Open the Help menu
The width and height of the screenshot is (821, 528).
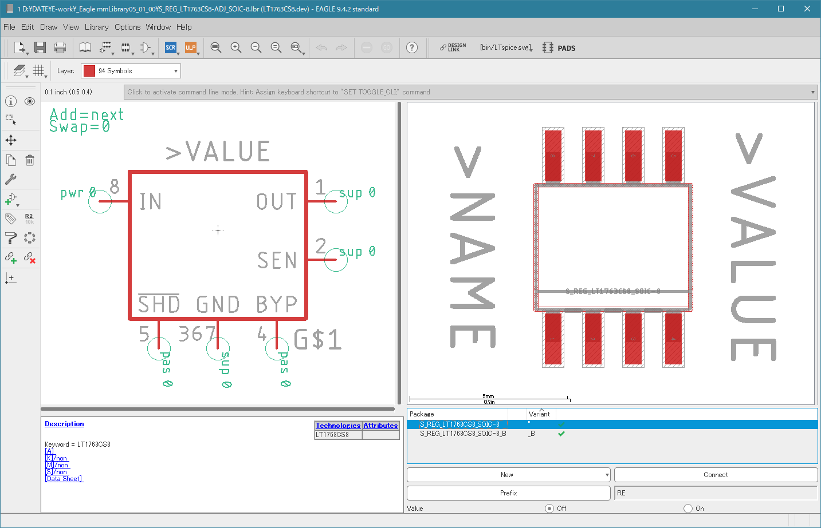(x=184, y=27)
